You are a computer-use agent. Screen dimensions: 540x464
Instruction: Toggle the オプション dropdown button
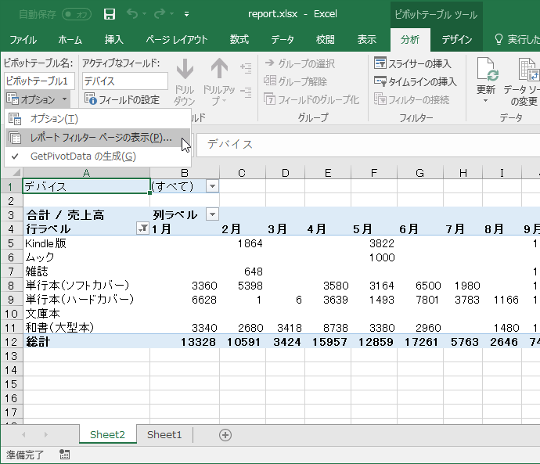coord(38,99)
